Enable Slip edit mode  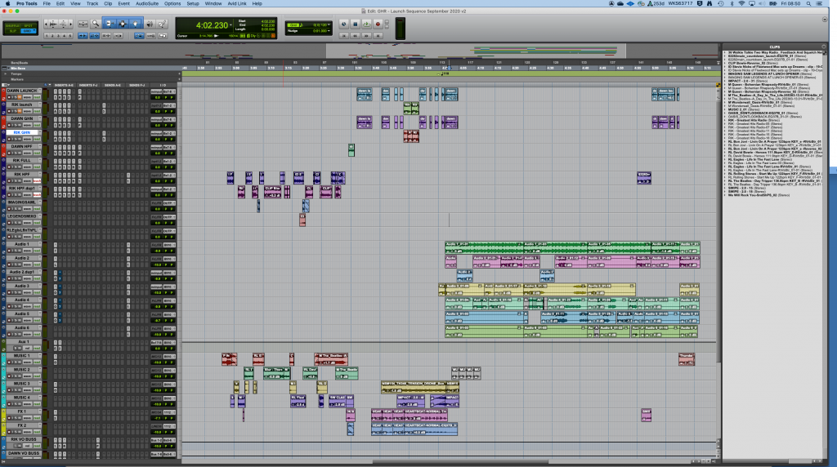click(11, 31)
